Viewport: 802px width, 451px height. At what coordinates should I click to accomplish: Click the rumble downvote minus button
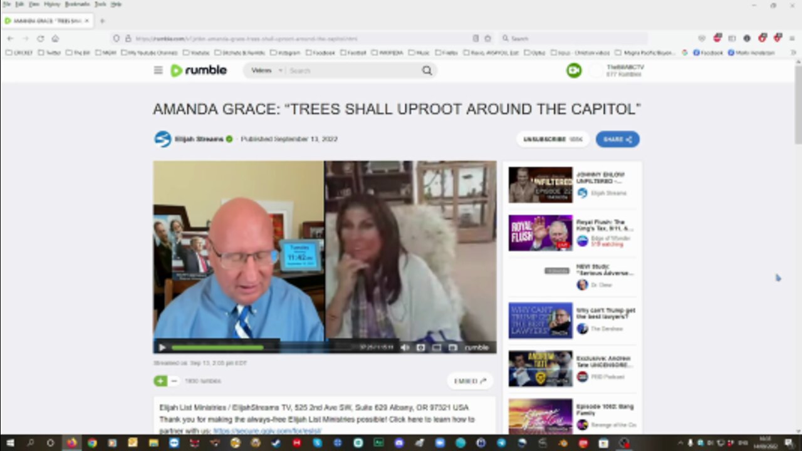(x=174, y=381)
